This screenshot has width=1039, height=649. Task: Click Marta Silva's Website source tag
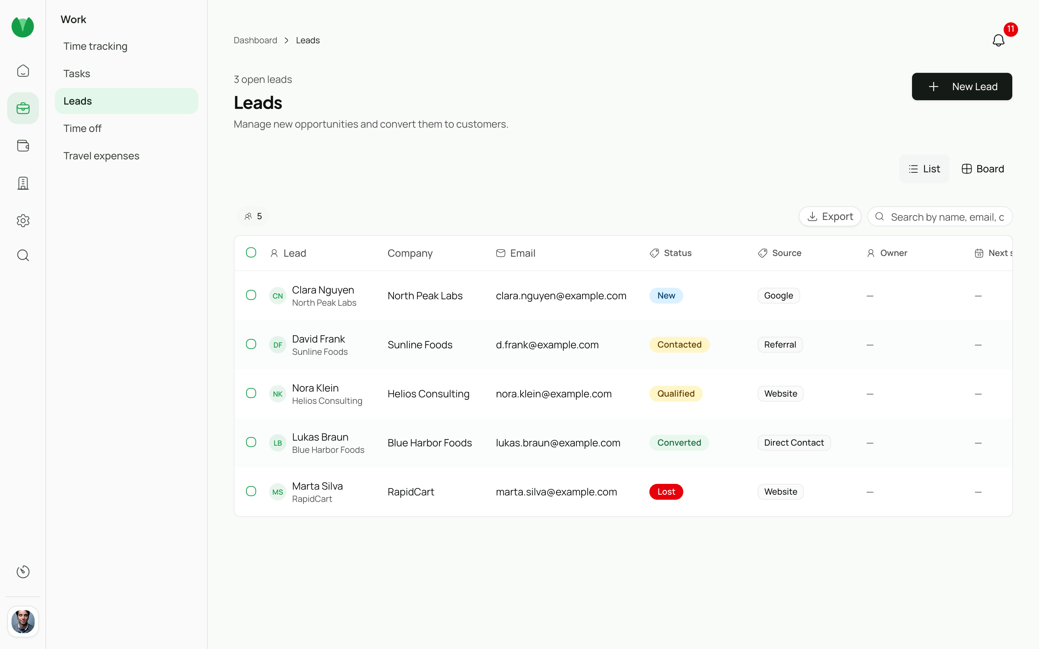coord(781,491)
